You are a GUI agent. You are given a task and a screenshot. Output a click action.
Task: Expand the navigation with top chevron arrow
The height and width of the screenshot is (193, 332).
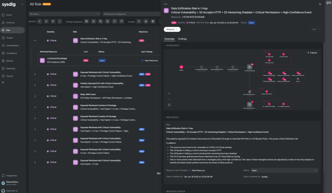click(23, 4)
